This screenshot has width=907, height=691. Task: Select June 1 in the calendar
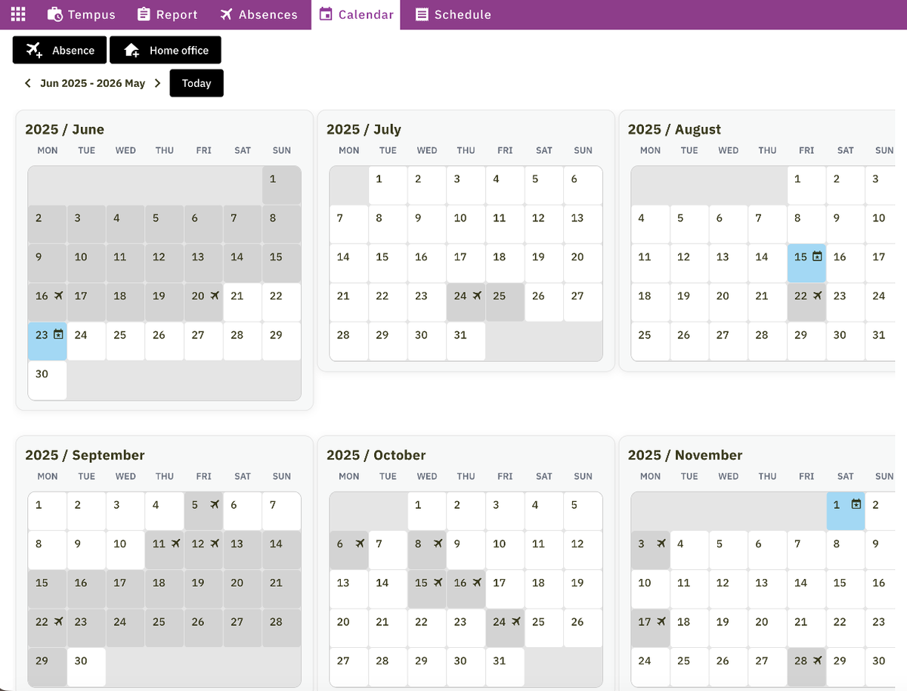[x=281, y=185]
